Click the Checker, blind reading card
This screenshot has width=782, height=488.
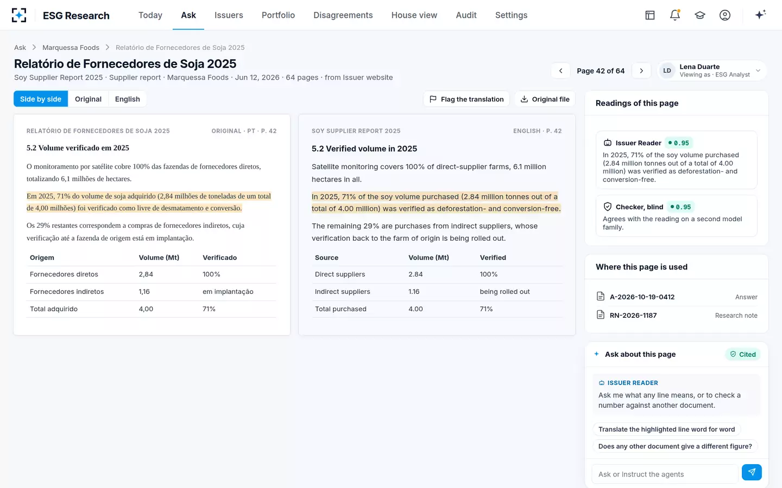pyautogui.click(x=677, y=216)
